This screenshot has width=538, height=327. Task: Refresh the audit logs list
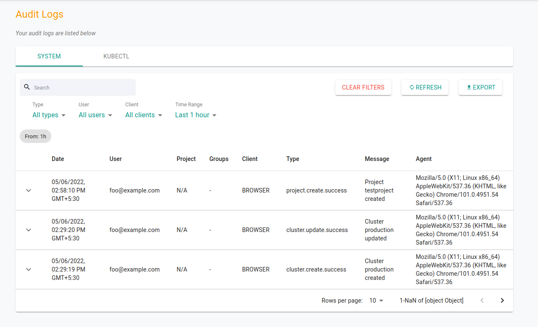[x=425, y=87]
